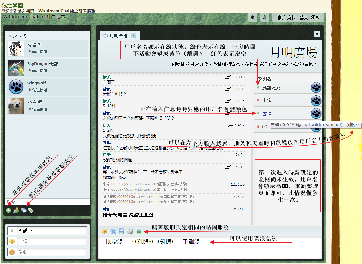Collapse the 未分類 contact group
362x264 pixels.
10,36
